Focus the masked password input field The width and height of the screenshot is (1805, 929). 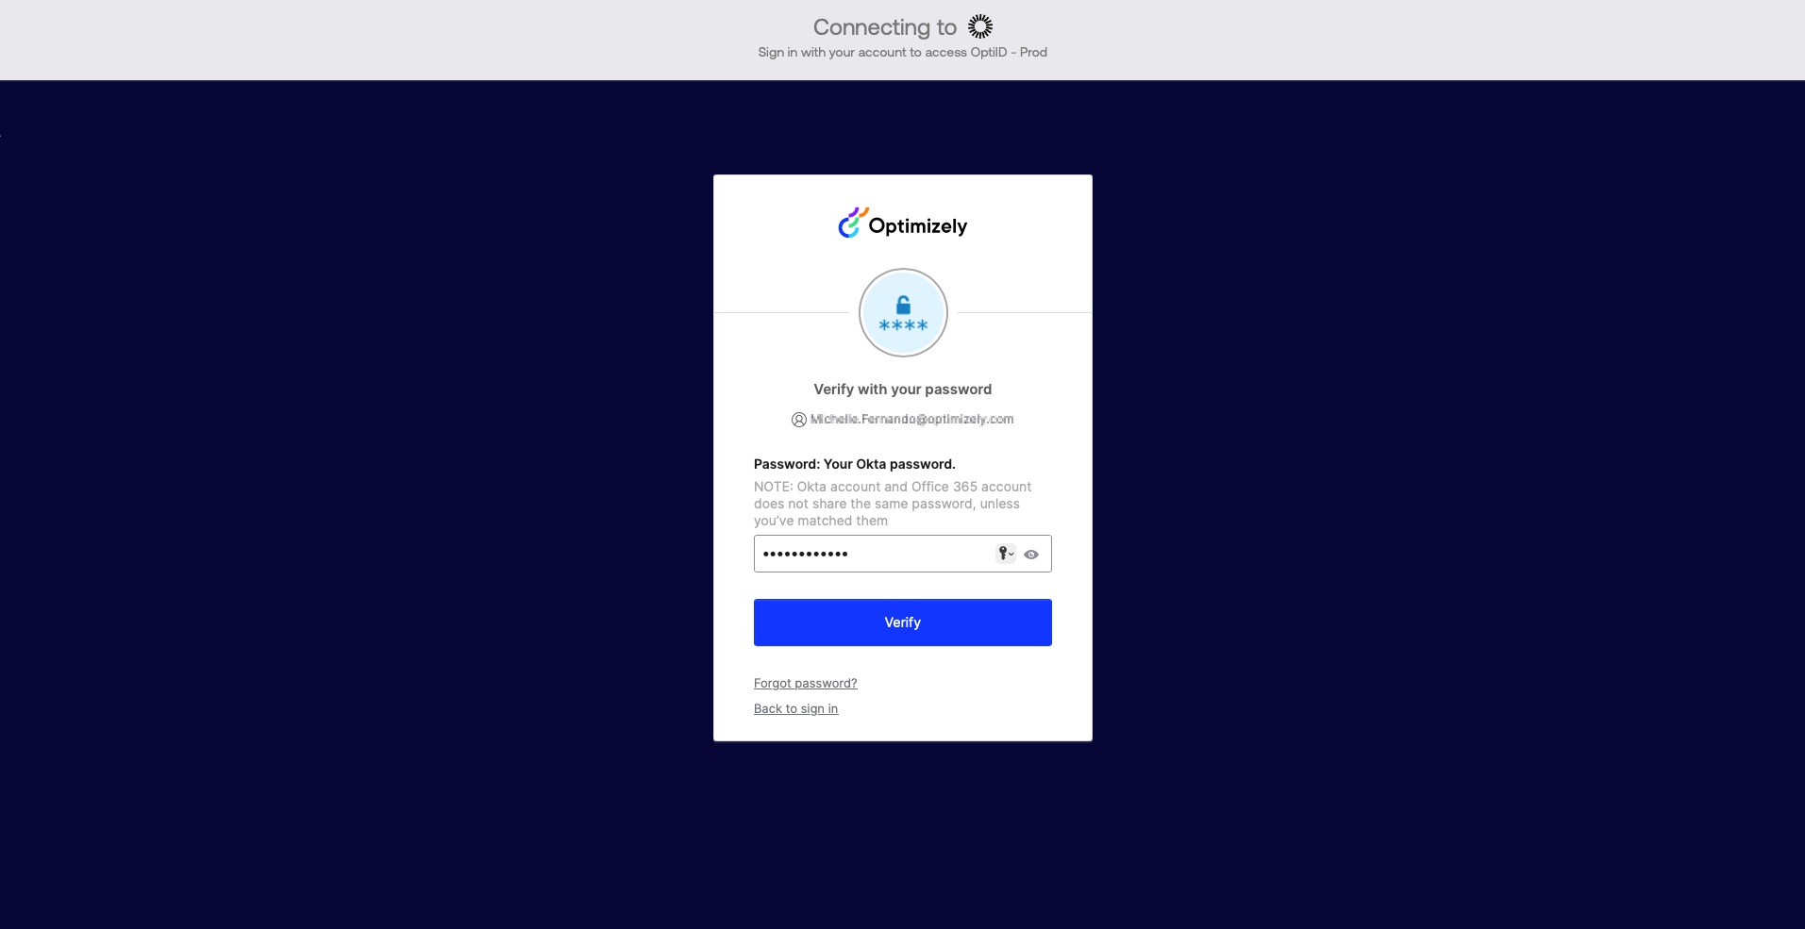point(873,554)
